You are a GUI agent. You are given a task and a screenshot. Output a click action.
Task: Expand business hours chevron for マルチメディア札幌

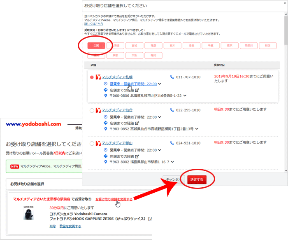click(x=160, y=84)
